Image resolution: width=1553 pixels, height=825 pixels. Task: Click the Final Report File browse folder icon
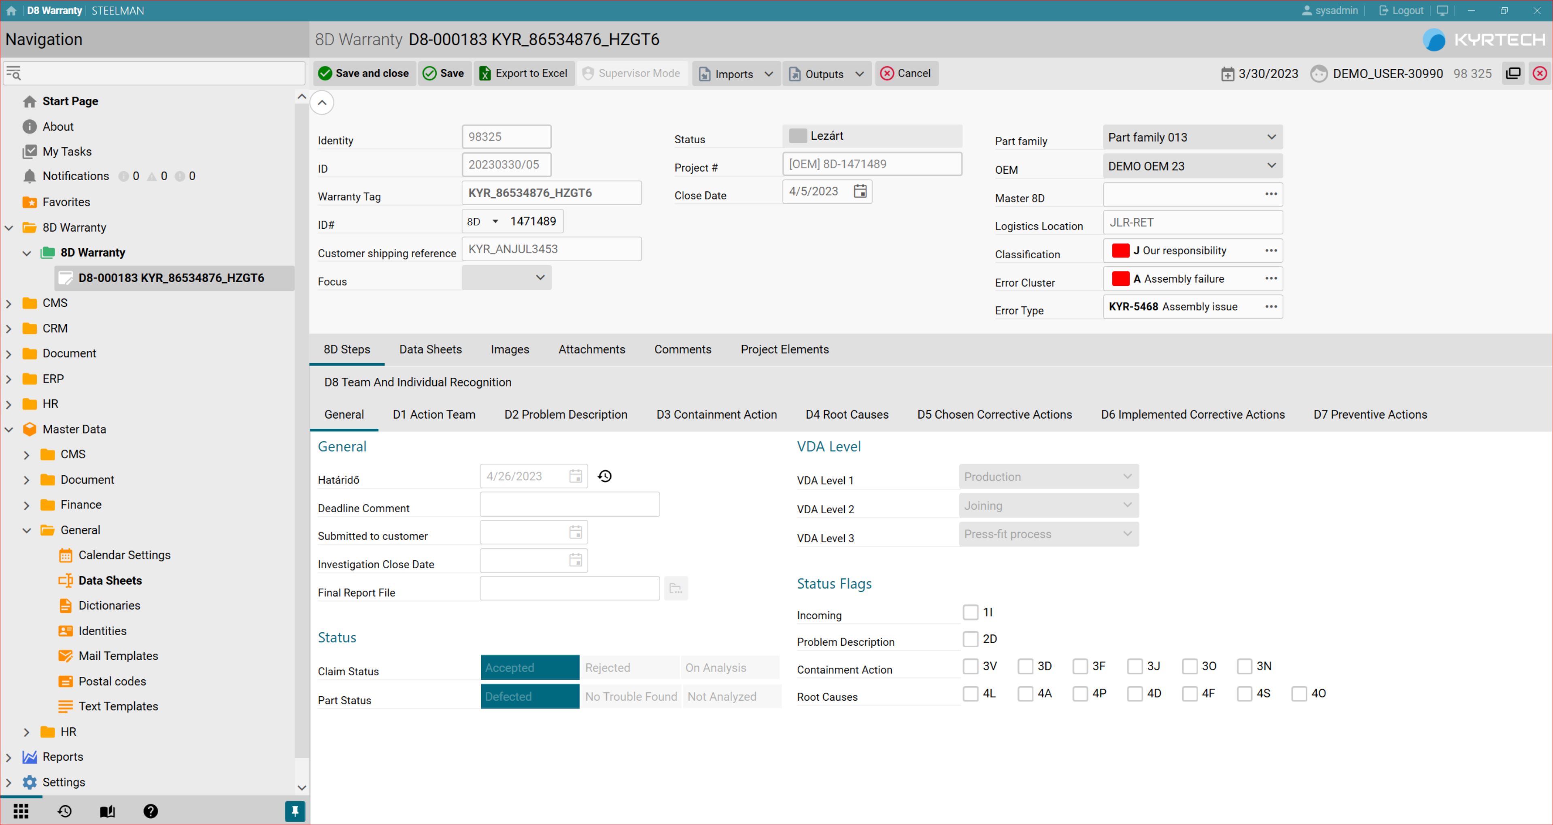click(x=676, y=589)
